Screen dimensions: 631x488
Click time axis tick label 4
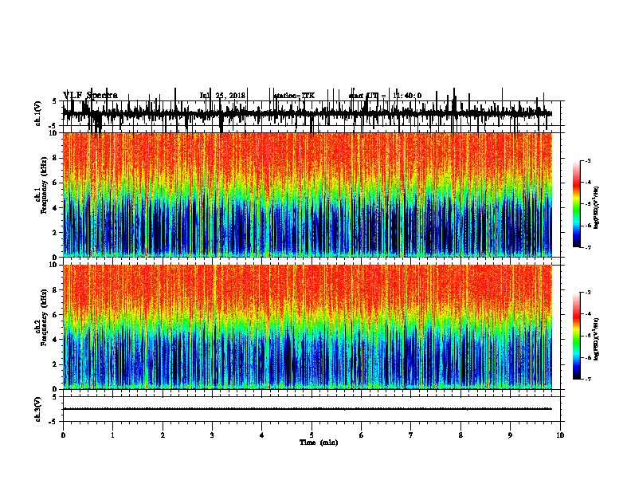point(262,435)
